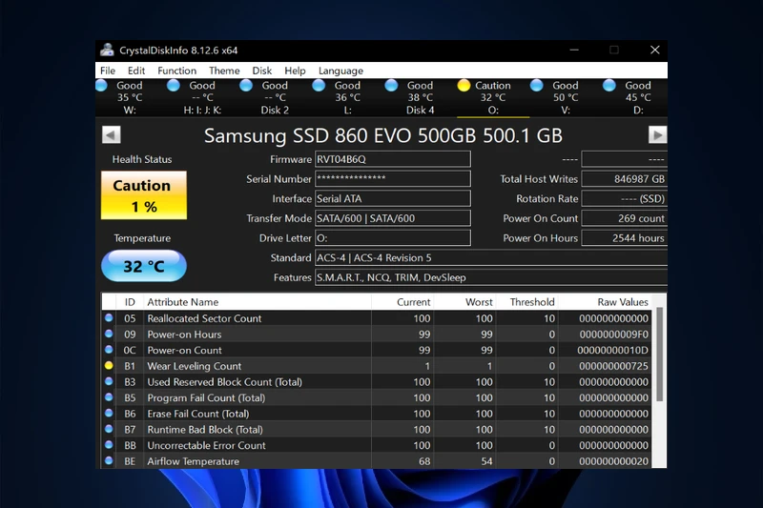Click the CrystalDiskInfo title bar app icon
This screenshot has width=763, height=508.
point(107,50)
